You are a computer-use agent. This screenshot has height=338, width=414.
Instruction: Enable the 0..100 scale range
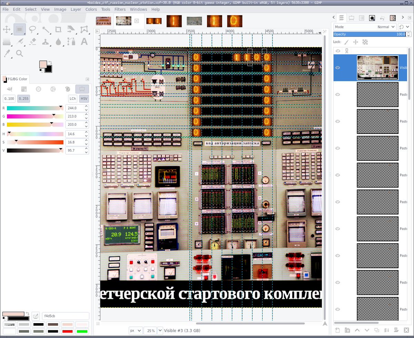tap(9, 98)
